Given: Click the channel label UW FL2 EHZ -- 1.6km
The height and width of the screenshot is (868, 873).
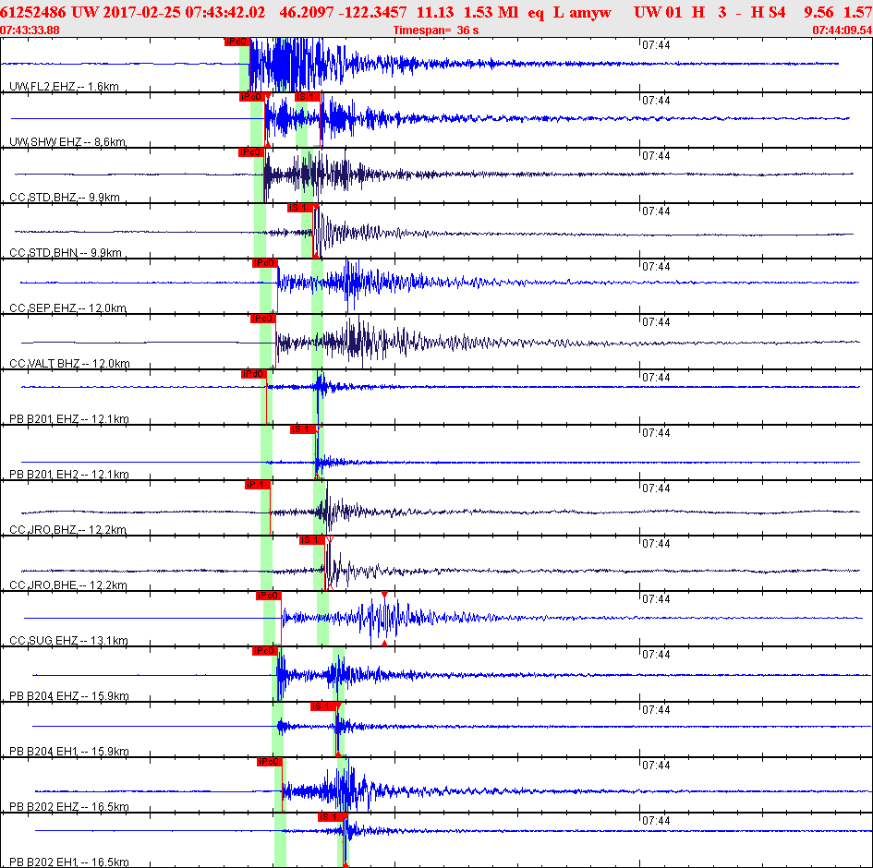Looking at the screenshot, I should coord(64,86).
